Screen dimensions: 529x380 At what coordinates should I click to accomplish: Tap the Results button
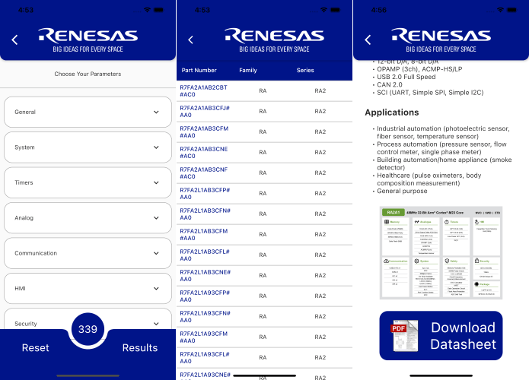[x=140, y=347]
